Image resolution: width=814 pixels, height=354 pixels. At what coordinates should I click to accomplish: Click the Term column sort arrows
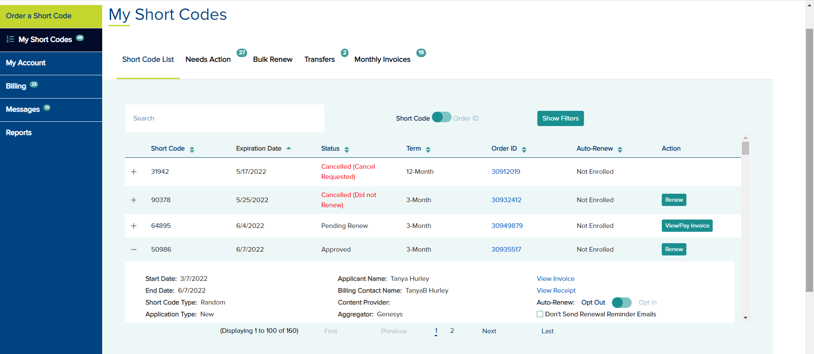tap(428, 149)
